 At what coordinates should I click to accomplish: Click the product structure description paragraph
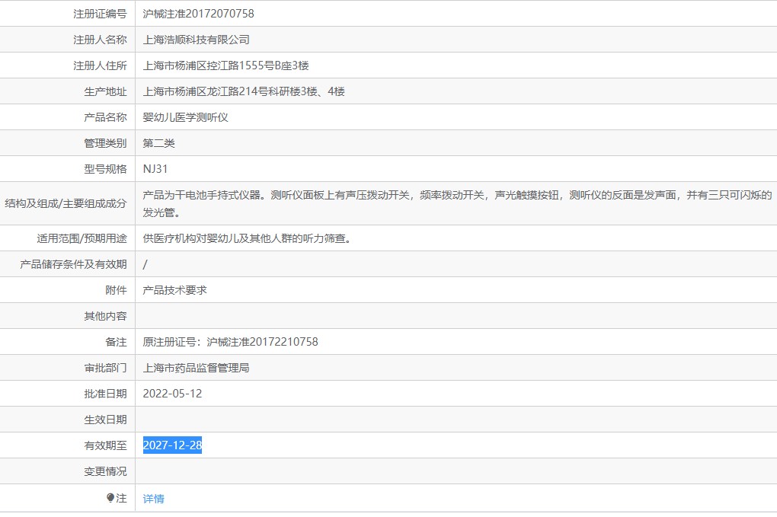(x=457, y=203)
